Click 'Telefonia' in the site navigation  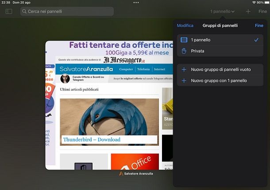(x=143, y=69)
